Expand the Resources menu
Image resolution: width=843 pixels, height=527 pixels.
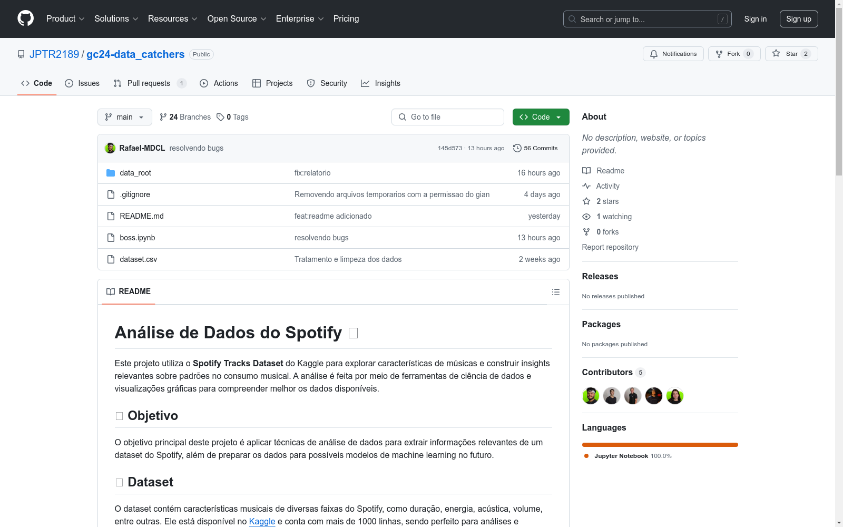[173, 19]
